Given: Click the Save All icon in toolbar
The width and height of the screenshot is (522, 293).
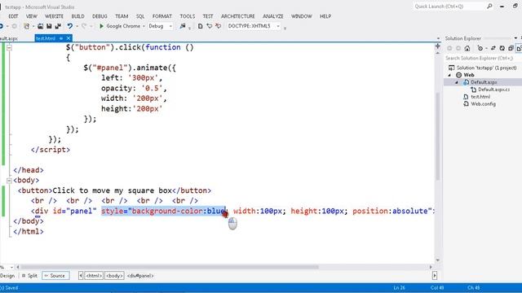Looking at the screenshot, I should (x=58, y=26).
